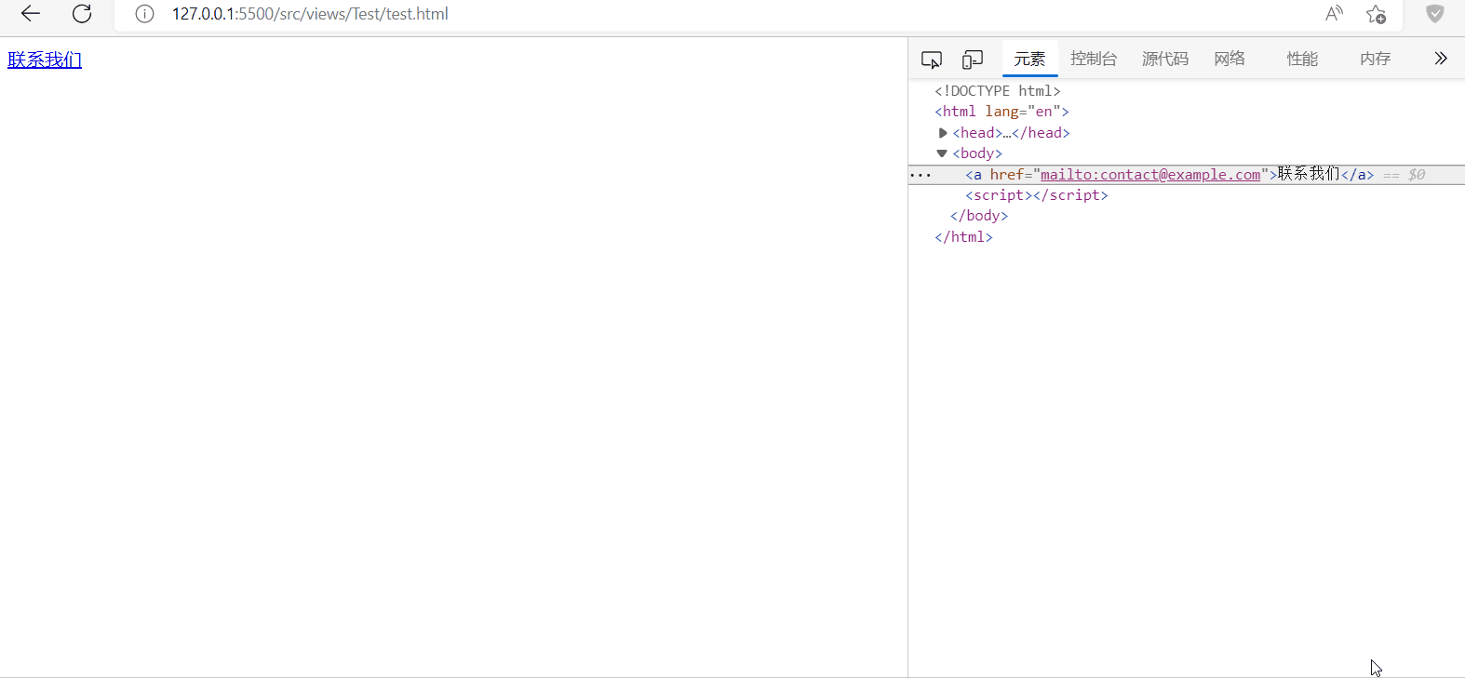The image size is (1465, 678).
Task: Open the Read Aloud icon in address bar
Action: pos(1334,14)
